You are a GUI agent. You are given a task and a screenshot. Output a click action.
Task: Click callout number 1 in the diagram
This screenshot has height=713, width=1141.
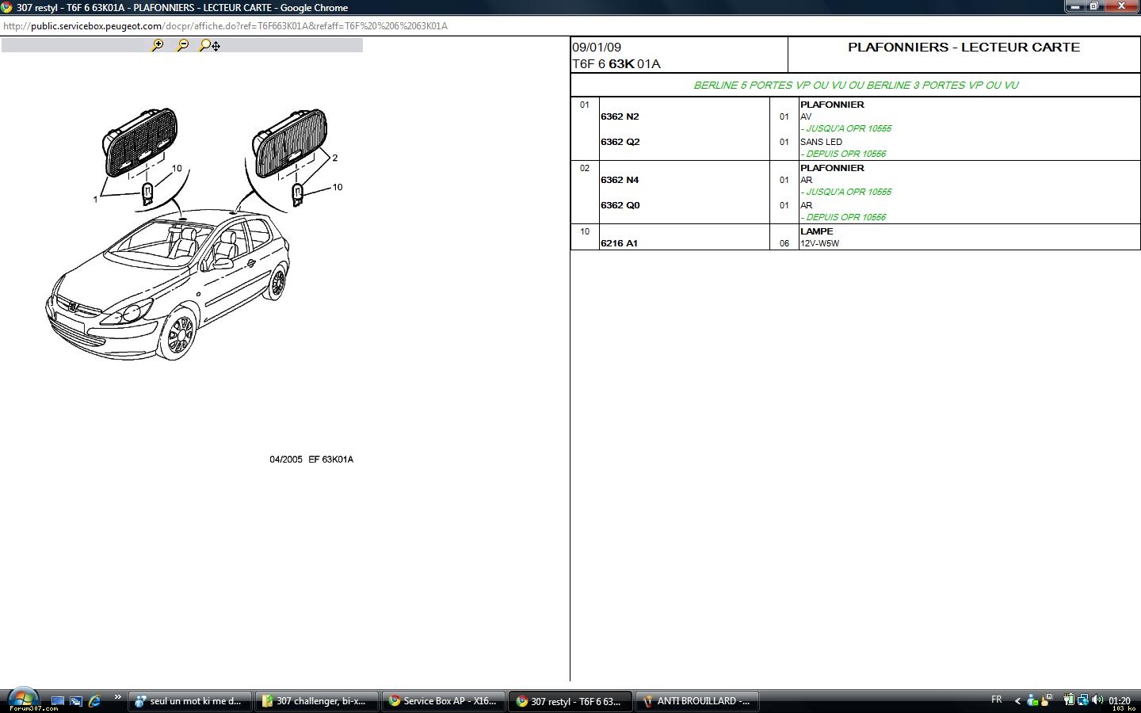pyautogui.click(x=95, y=199)
